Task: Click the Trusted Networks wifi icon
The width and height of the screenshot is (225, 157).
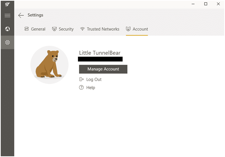Action: point(82,29)
